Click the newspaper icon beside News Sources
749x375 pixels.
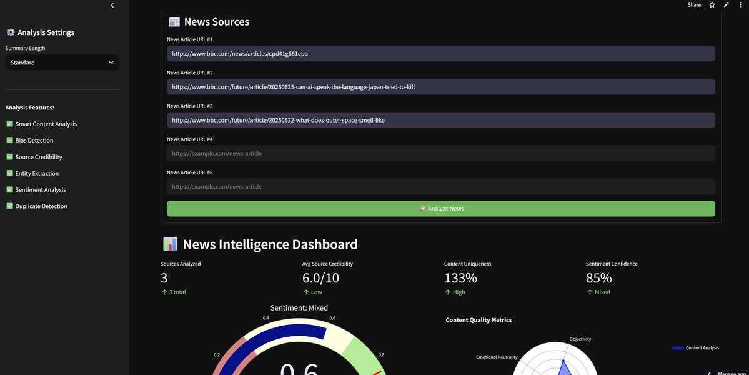[173, 21]
